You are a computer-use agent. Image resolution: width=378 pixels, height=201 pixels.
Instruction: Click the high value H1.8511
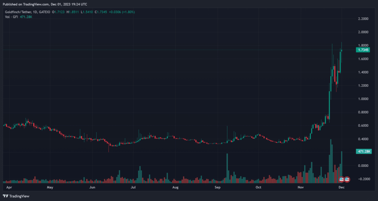72,12
